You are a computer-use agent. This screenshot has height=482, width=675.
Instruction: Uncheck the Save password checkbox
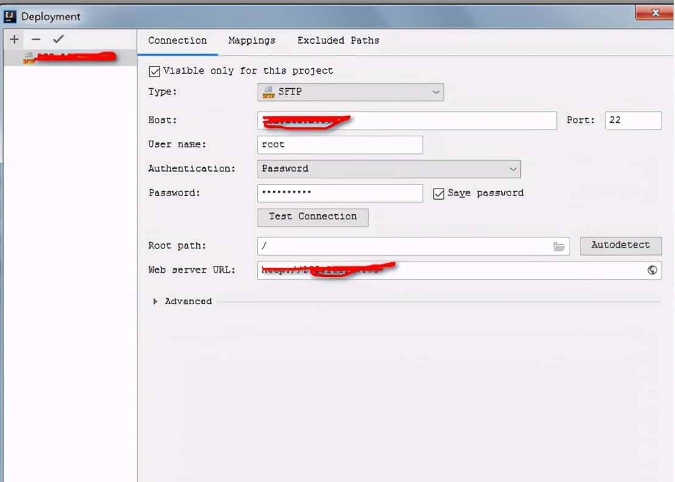438,194
